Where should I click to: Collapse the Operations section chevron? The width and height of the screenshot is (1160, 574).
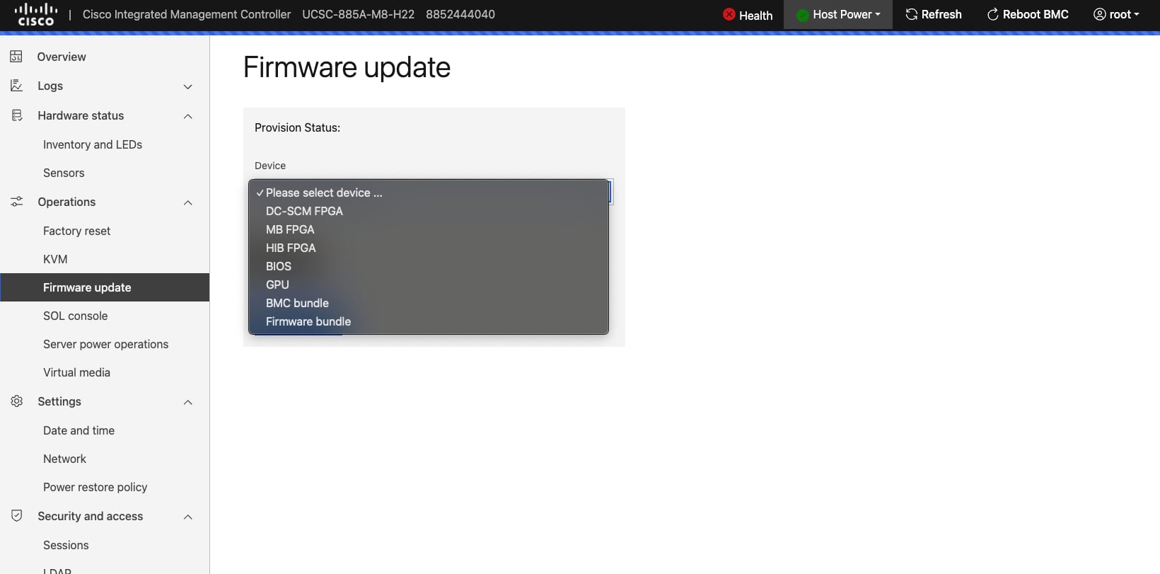(x=188, y=202)
